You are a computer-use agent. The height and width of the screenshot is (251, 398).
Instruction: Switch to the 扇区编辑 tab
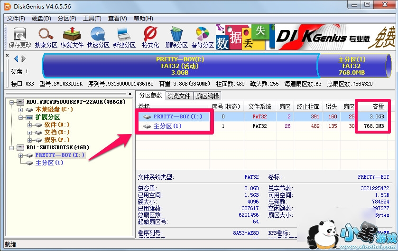(207, 96)
